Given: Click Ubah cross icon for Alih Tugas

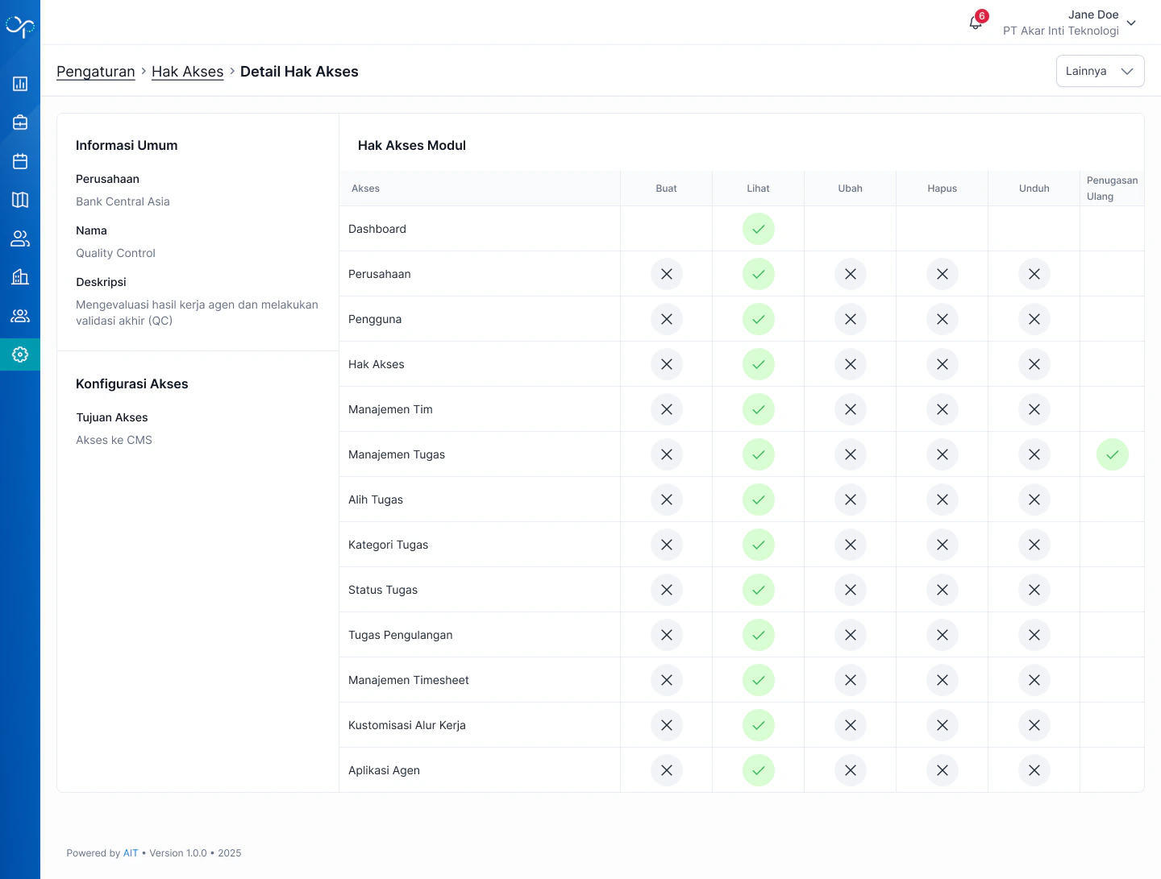Looking at the screenshot, I should click(851, 500).
